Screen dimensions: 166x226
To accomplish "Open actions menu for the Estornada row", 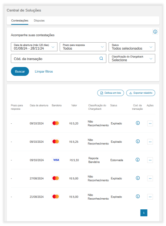I will click(150, 160).
